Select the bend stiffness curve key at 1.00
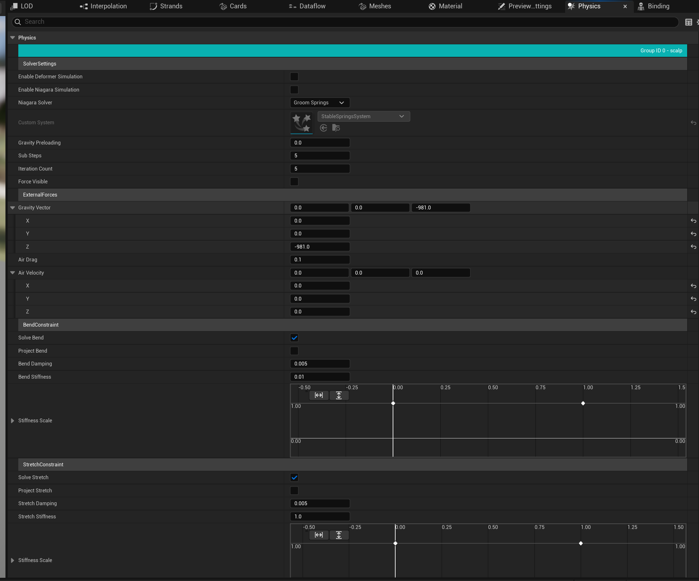This screenshot has width=699, height=581. [x=583, y=403]
